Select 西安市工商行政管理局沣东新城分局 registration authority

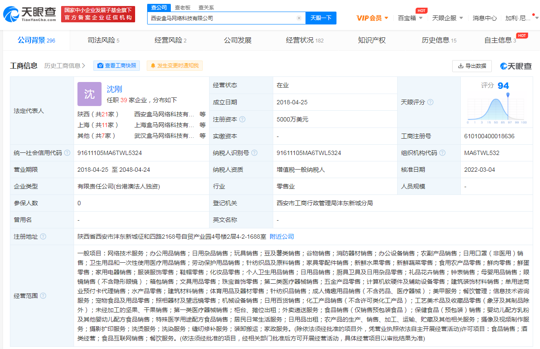325,203
